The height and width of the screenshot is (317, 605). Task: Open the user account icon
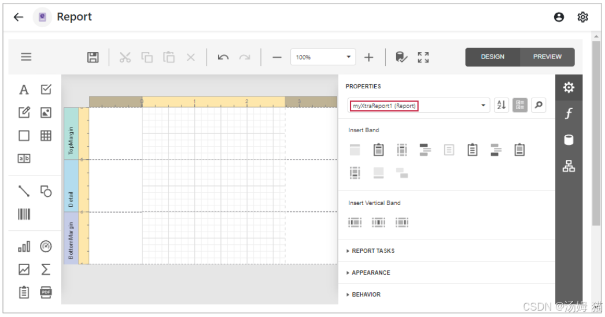559,17
